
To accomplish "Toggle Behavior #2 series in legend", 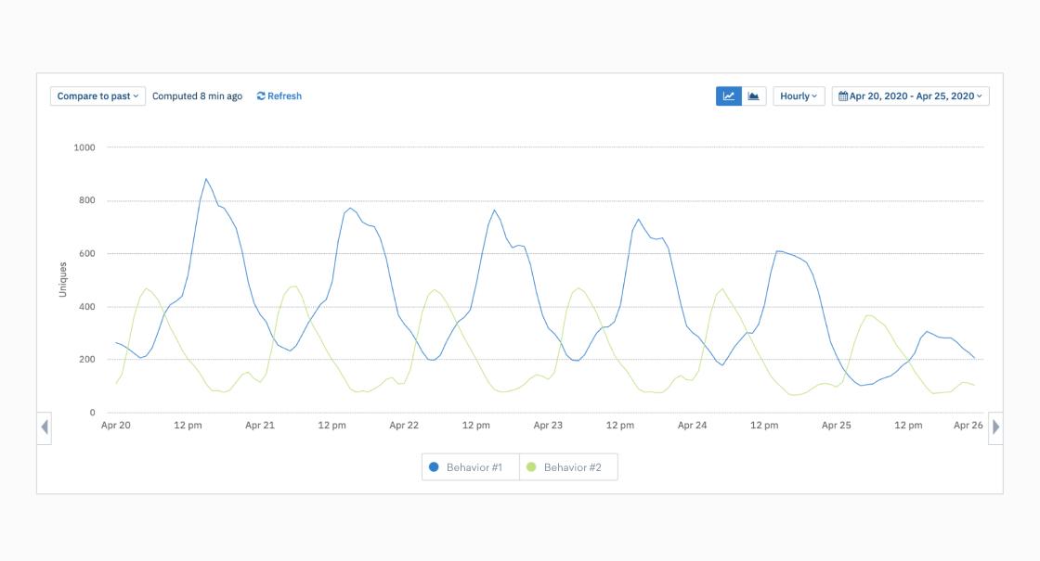I will tap(568, 467).
